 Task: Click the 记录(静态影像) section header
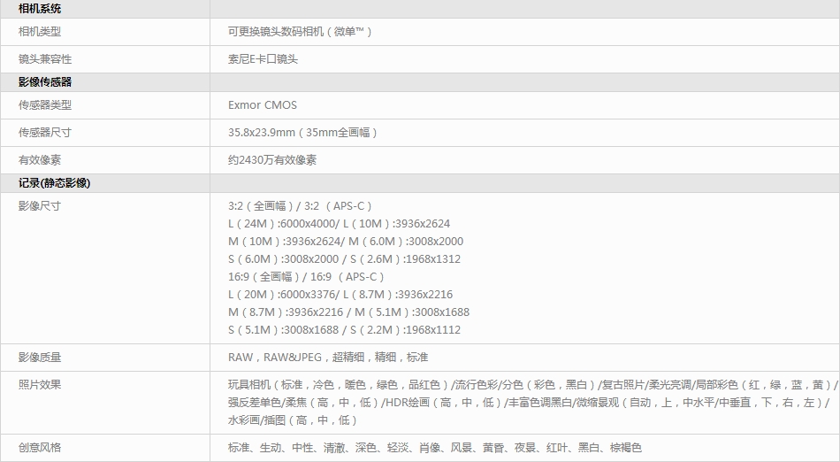[x=54, y=183]
